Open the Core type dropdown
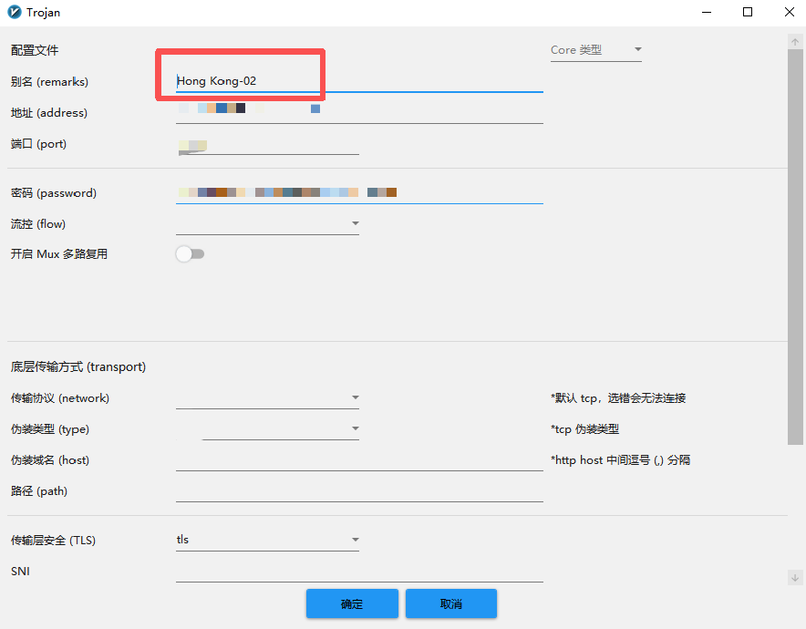 click(595, 50)
